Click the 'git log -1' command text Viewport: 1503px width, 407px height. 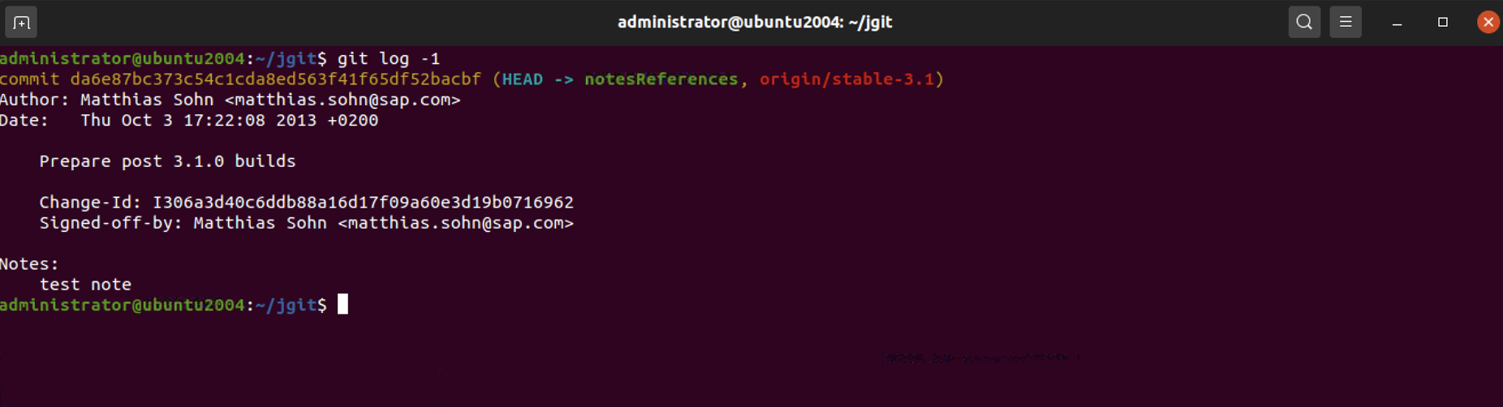click(x=389, y=58)
